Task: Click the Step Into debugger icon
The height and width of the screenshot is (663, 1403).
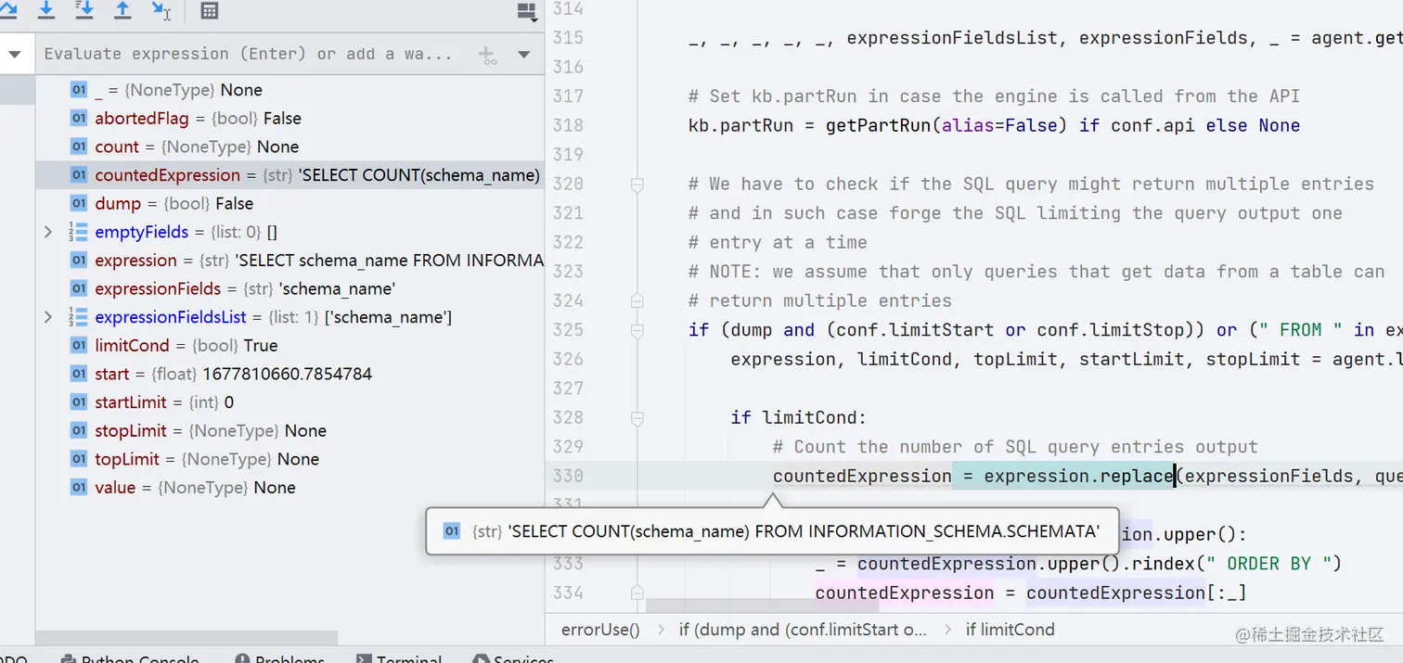Action: (x=46, y=9)
